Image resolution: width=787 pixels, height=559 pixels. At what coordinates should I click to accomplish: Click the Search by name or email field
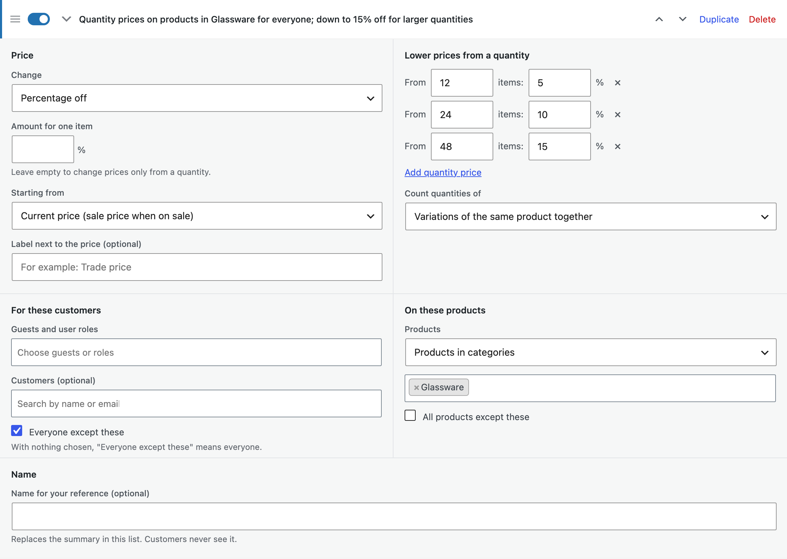pyautogui.click(x=196, y=403)
